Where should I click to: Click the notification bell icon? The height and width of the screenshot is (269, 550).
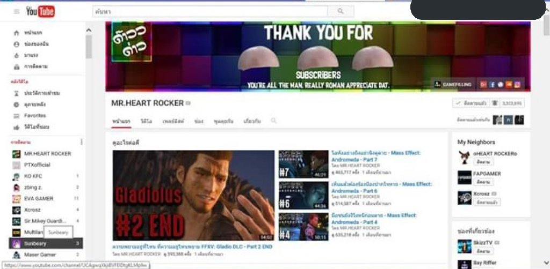(x=495, y=103)
